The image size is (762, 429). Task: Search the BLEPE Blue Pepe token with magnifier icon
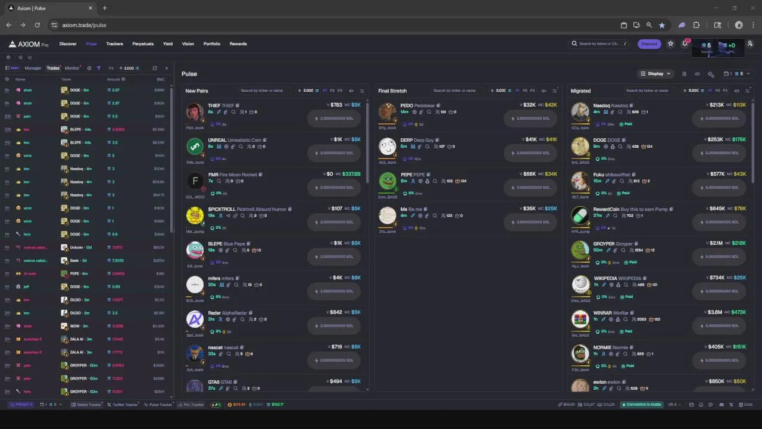click(x=234, y=250)
